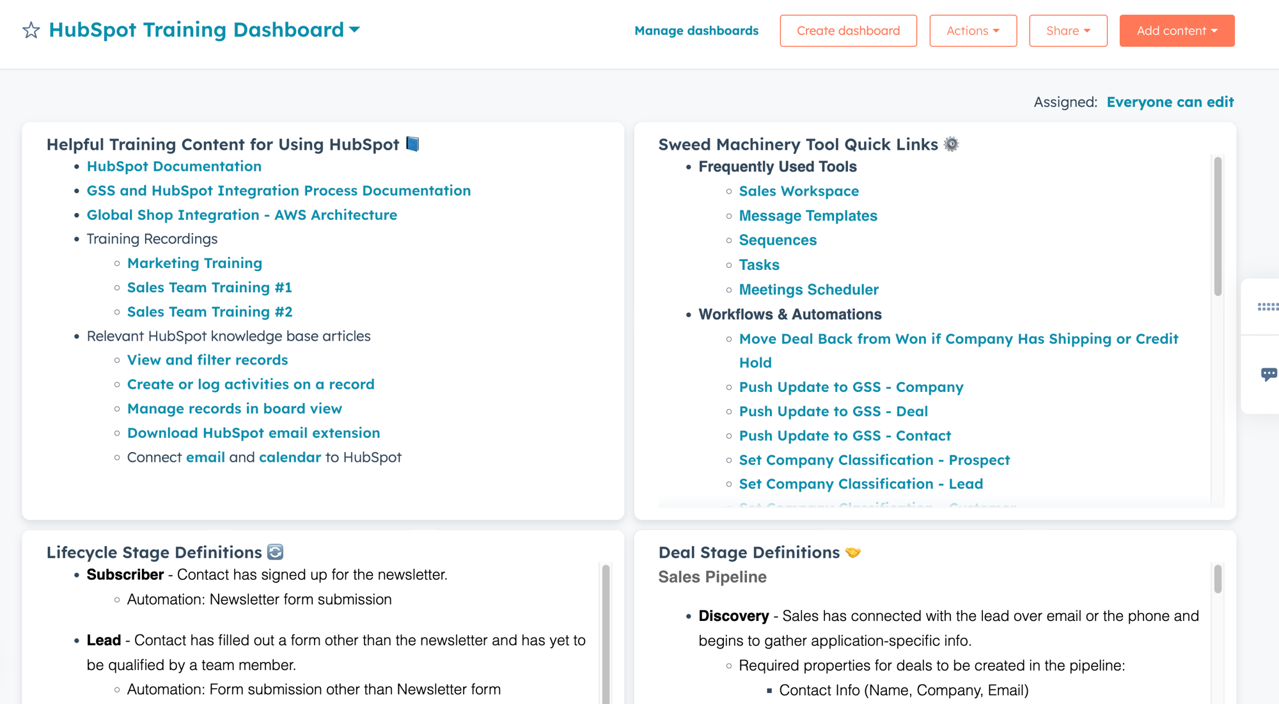Open Push Update to GSS - Deal workflow
This screenshot has width=1279, height=704.
click(x=833, y=412)
